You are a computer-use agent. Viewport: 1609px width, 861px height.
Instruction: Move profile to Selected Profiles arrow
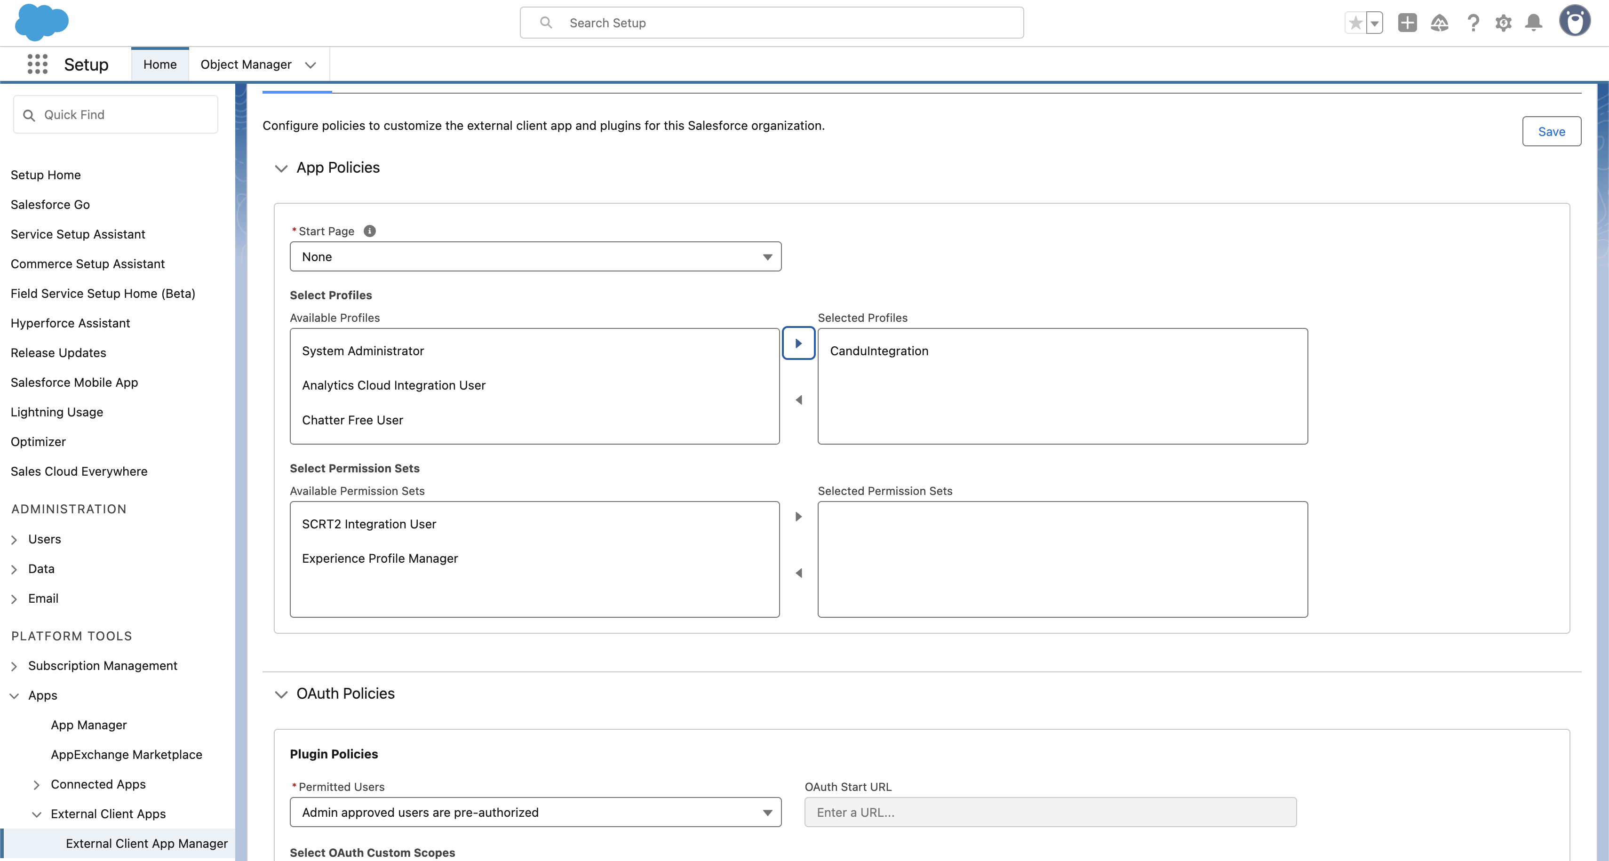[x=798, y=343]
